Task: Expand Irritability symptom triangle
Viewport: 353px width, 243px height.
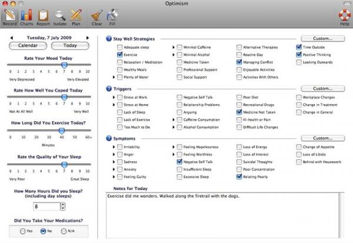Action: pos(114,147)
